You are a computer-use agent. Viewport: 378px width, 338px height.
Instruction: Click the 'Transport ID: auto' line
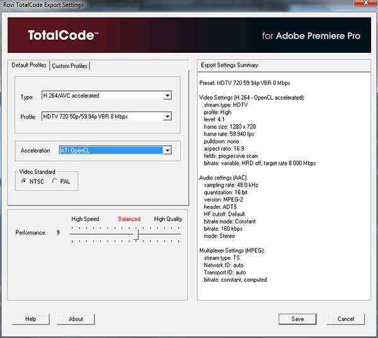[225, 273]
